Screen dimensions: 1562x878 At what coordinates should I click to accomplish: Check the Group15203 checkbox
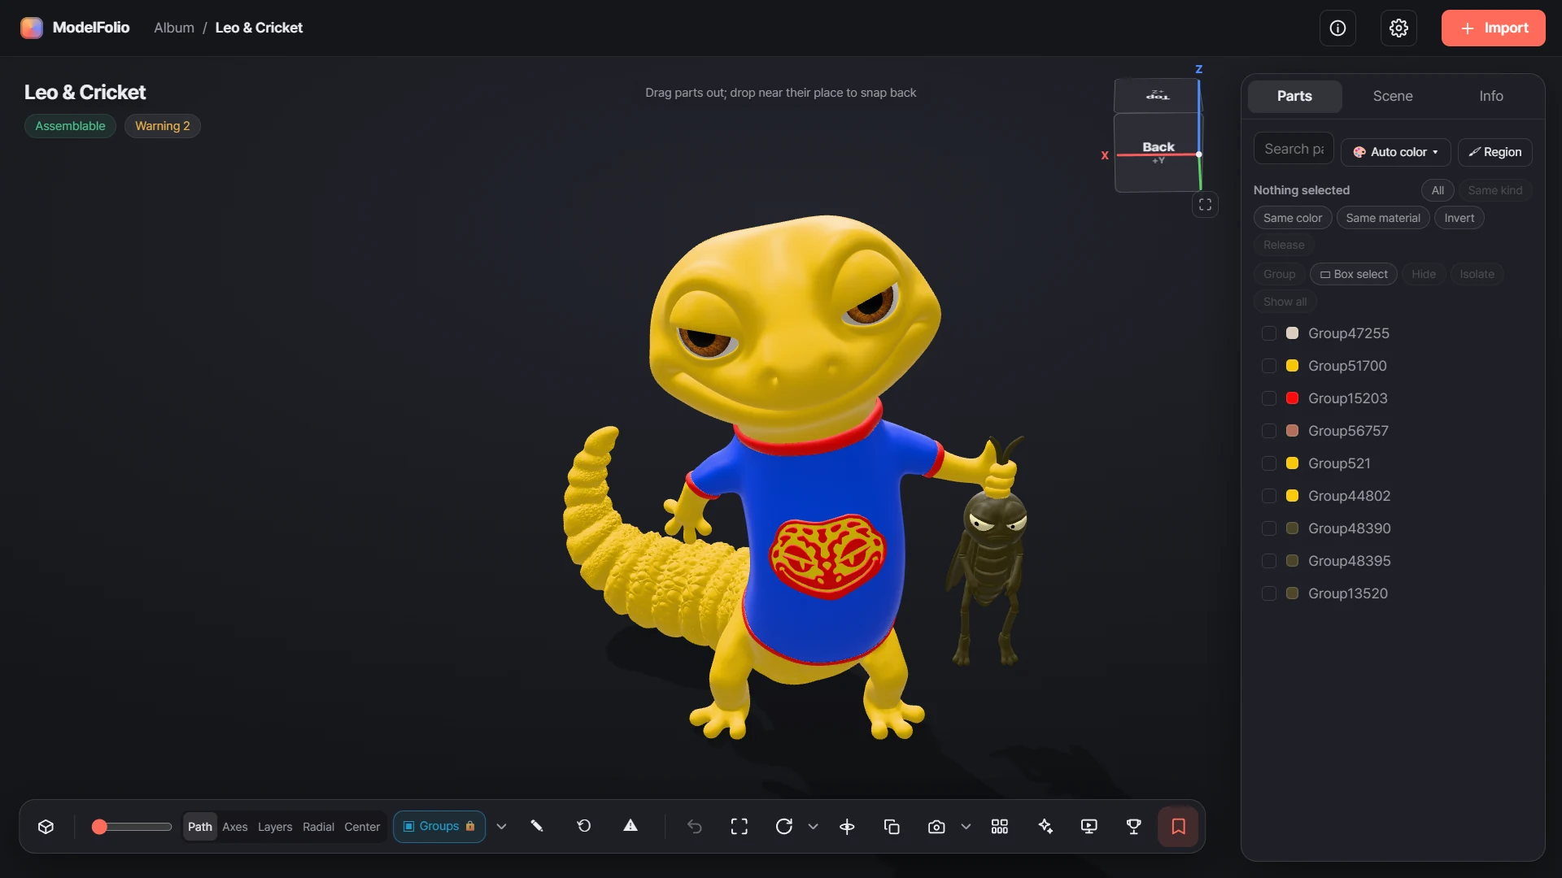(x=1268, y=398)
